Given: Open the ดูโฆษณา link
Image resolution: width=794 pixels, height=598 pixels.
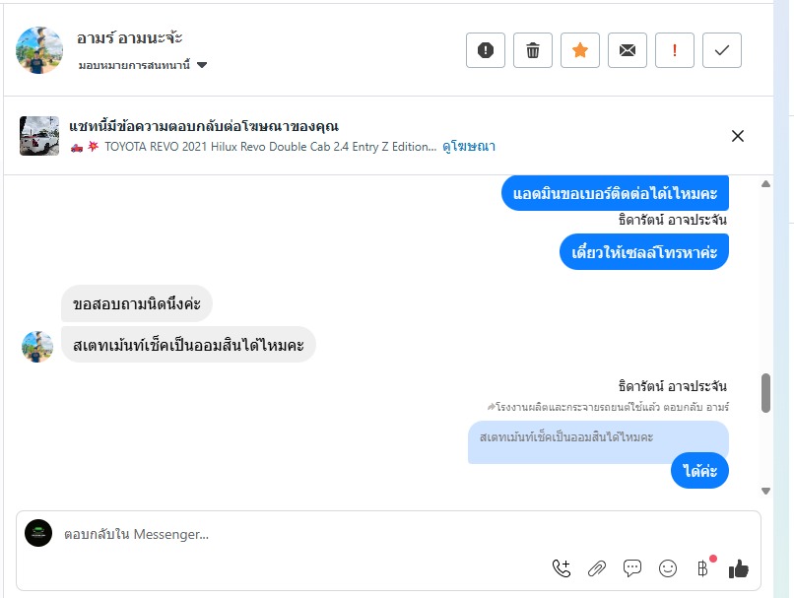Looking at the screenshot, I should coord(468,147).
